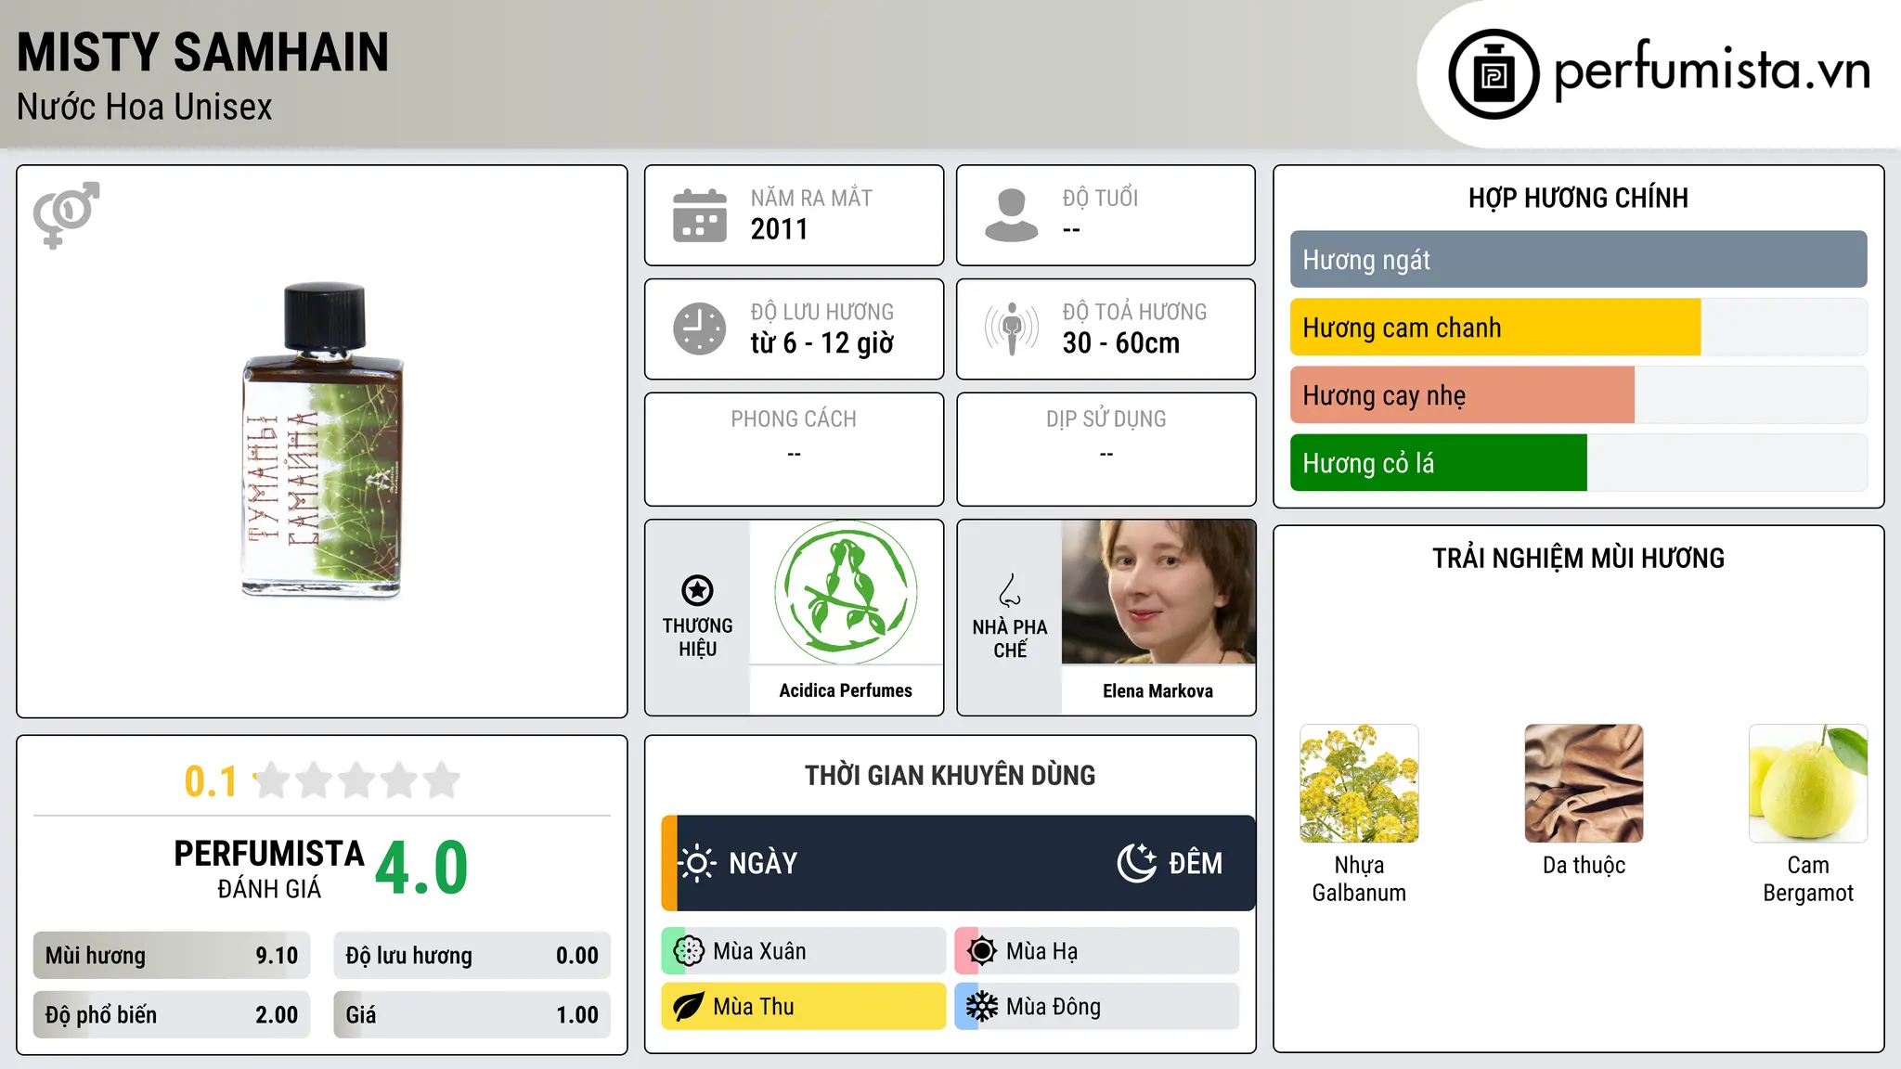Click the leaf icon for Mùa Thu
1901x1069 pixels.
tap(689, 1007)
